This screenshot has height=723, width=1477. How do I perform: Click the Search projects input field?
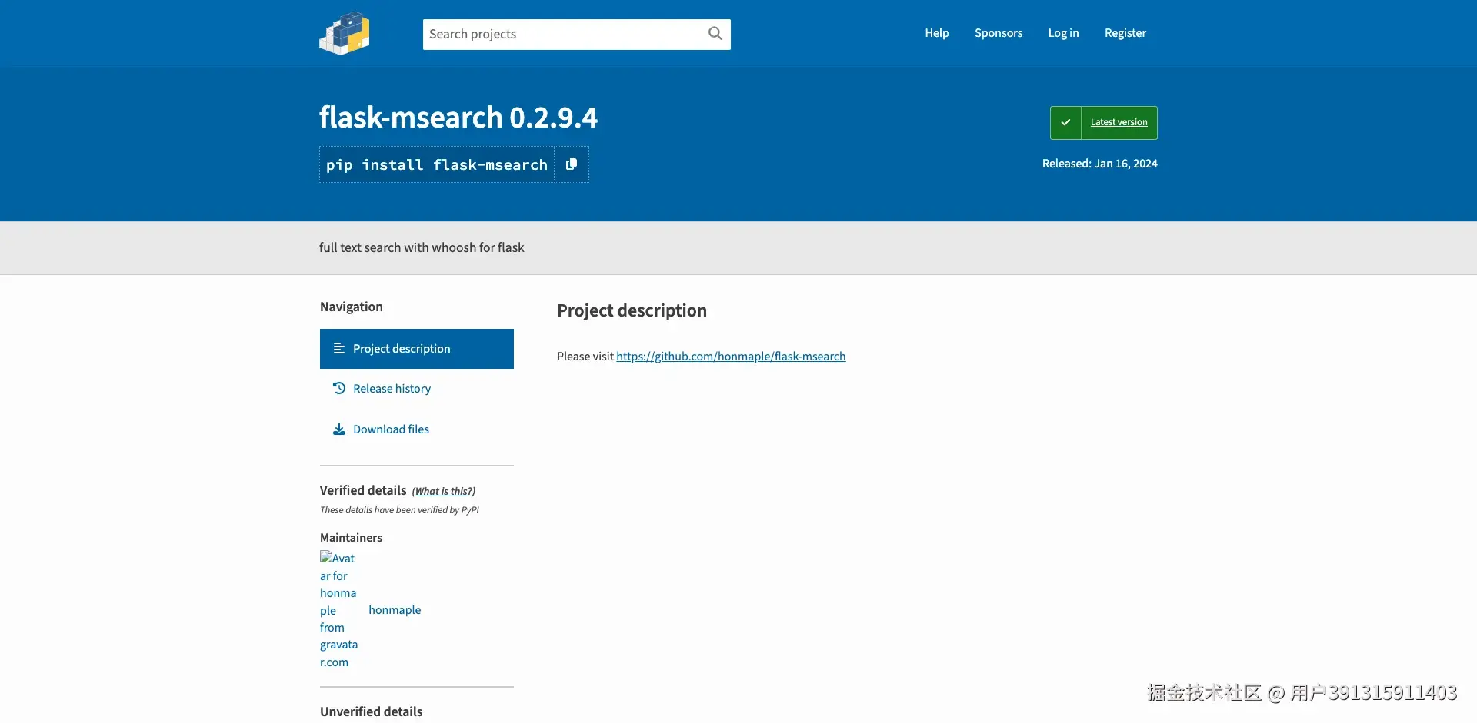coord(562,34)
